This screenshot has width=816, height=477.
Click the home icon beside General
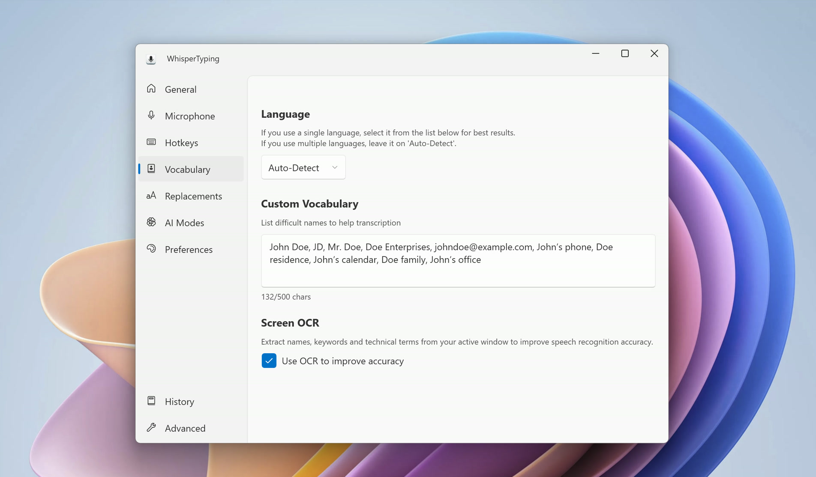[x=151, y=89]
